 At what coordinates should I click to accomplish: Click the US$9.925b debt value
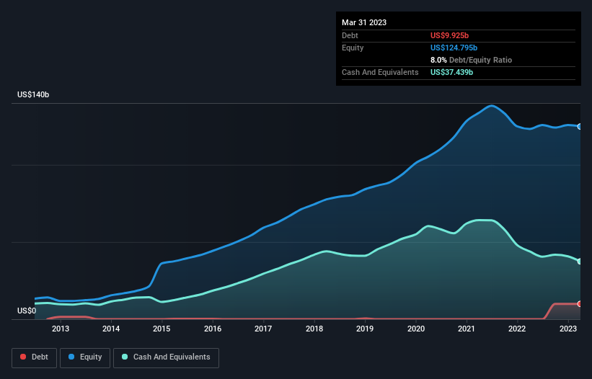(x=449, y=35)
